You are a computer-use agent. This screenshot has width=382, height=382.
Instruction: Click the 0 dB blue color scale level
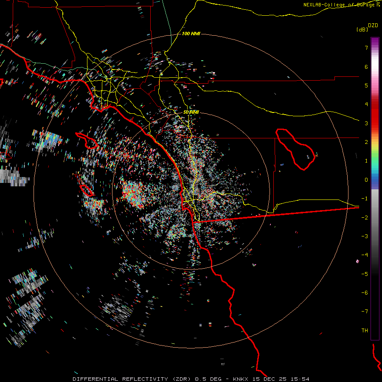pyautogui.click(x=366, y=180)
